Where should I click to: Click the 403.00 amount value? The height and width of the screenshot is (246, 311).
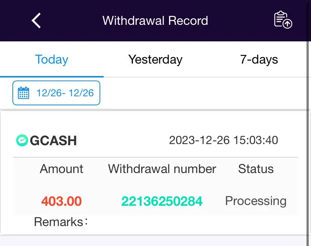(x=62, y=201)
